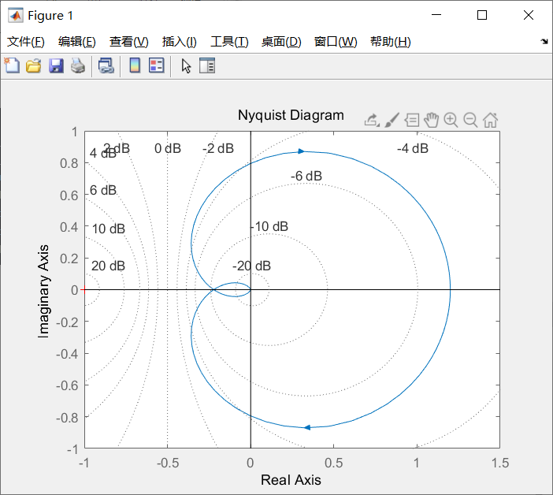Click the New Figure toolbar icon

tap(12, 65)
